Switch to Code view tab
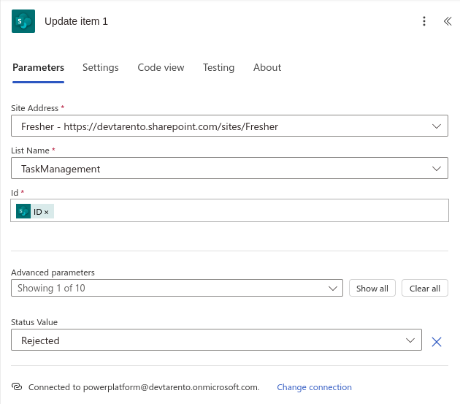Viewport: 460px width, 404px height. pos(161,68)
